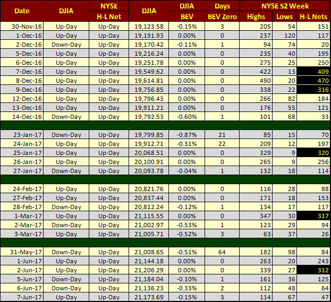Click the Highs column header
Screen dimensions: 331x302
[x=256, y=16]
